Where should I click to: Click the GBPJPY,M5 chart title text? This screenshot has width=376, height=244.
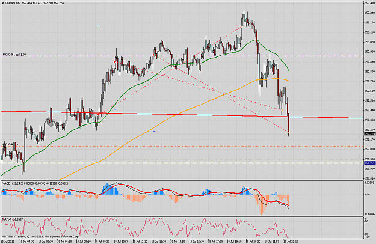click(x=13, y=3)
